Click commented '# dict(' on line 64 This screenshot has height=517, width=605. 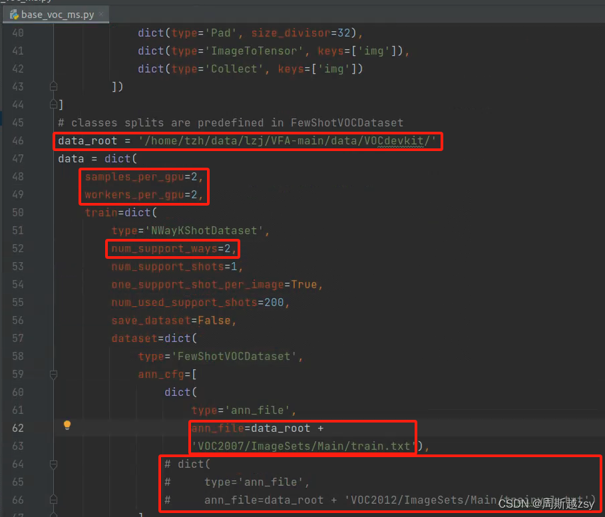pyautogui.click(x=187, y=464)
